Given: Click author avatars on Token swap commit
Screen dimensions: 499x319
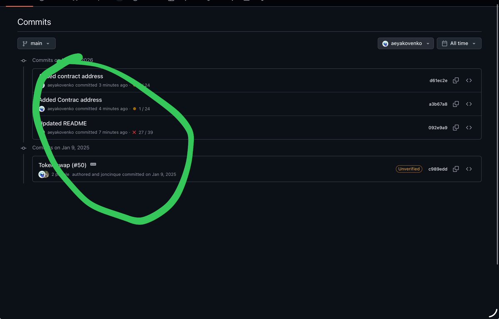Looking at the screenshot, I should coord(44,174).
